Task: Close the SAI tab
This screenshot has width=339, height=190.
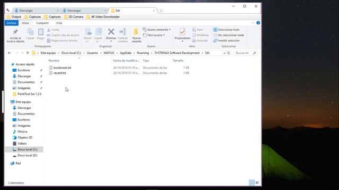Action: coord(154,11)
